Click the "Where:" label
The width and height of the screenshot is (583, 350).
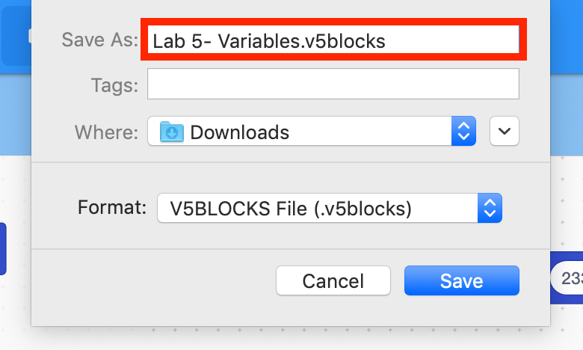tap(106, 132)
